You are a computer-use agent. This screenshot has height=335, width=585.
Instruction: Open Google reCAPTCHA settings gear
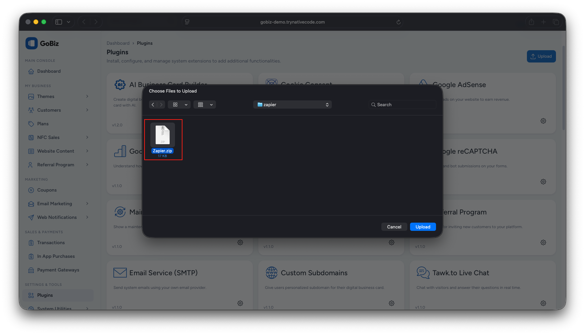click(x=543, y=182)
